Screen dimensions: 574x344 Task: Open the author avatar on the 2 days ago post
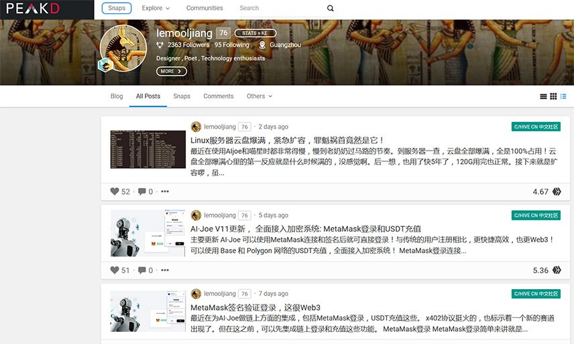tap(196, 126)
